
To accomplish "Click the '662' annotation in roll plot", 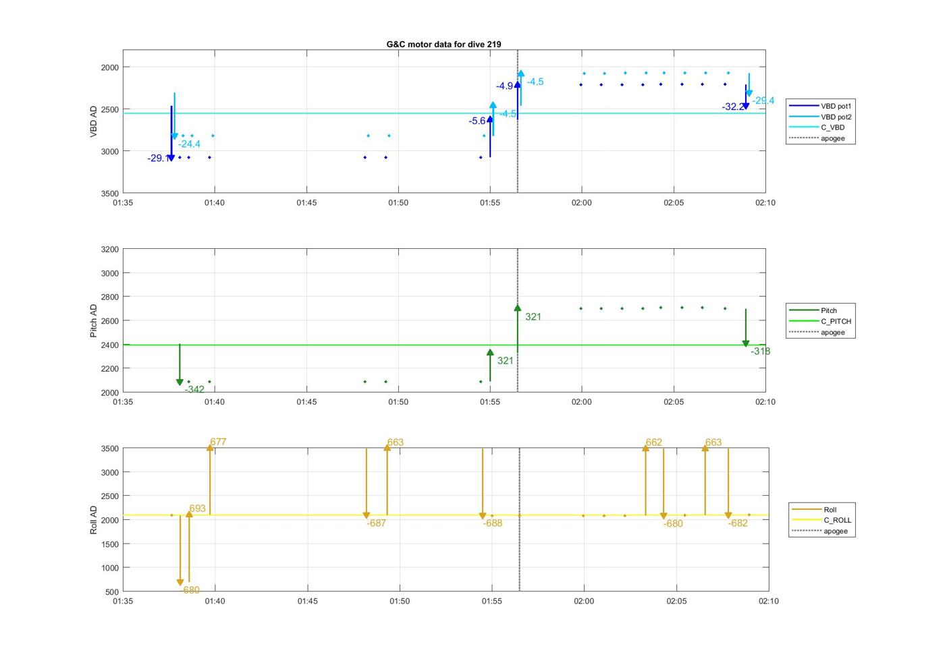I will [x=654, y=442].
